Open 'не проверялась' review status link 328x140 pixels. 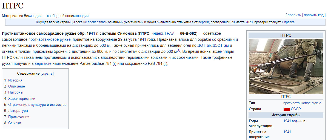pos(95,22)
